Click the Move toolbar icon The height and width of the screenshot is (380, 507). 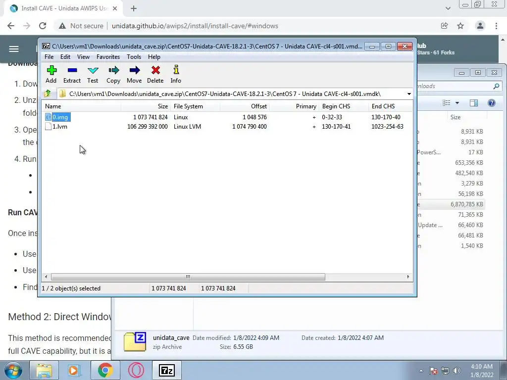point(134,75)
